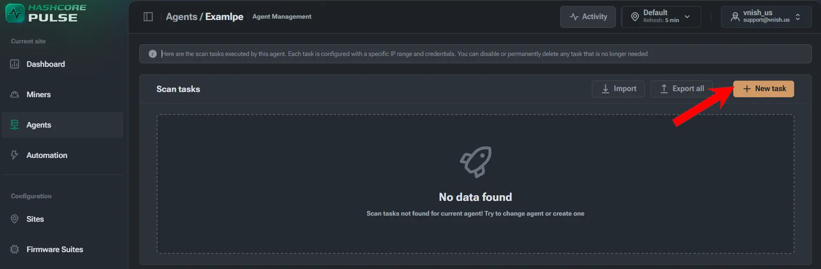Click the Automation lightning icon

point(15,155)
